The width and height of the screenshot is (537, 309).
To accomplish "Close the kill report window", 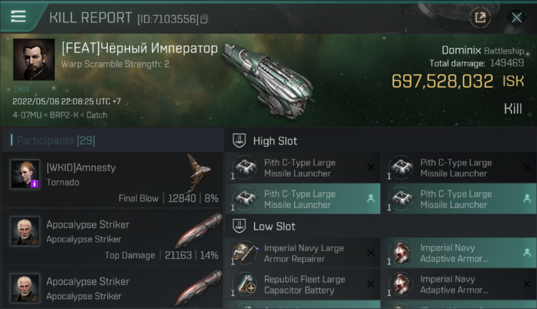I will pos(516,17).
